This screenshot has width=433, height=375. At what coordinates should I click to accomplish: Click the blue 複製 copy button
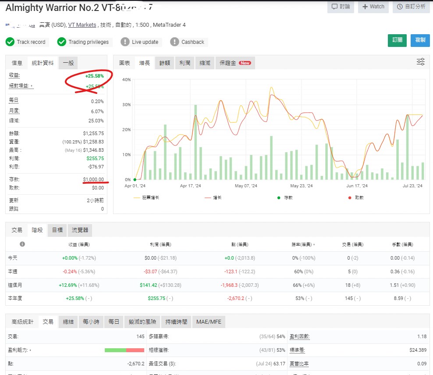tap(420, 40)
